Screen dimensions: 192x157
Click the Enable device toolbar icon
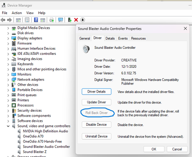[x=70, y=20]
